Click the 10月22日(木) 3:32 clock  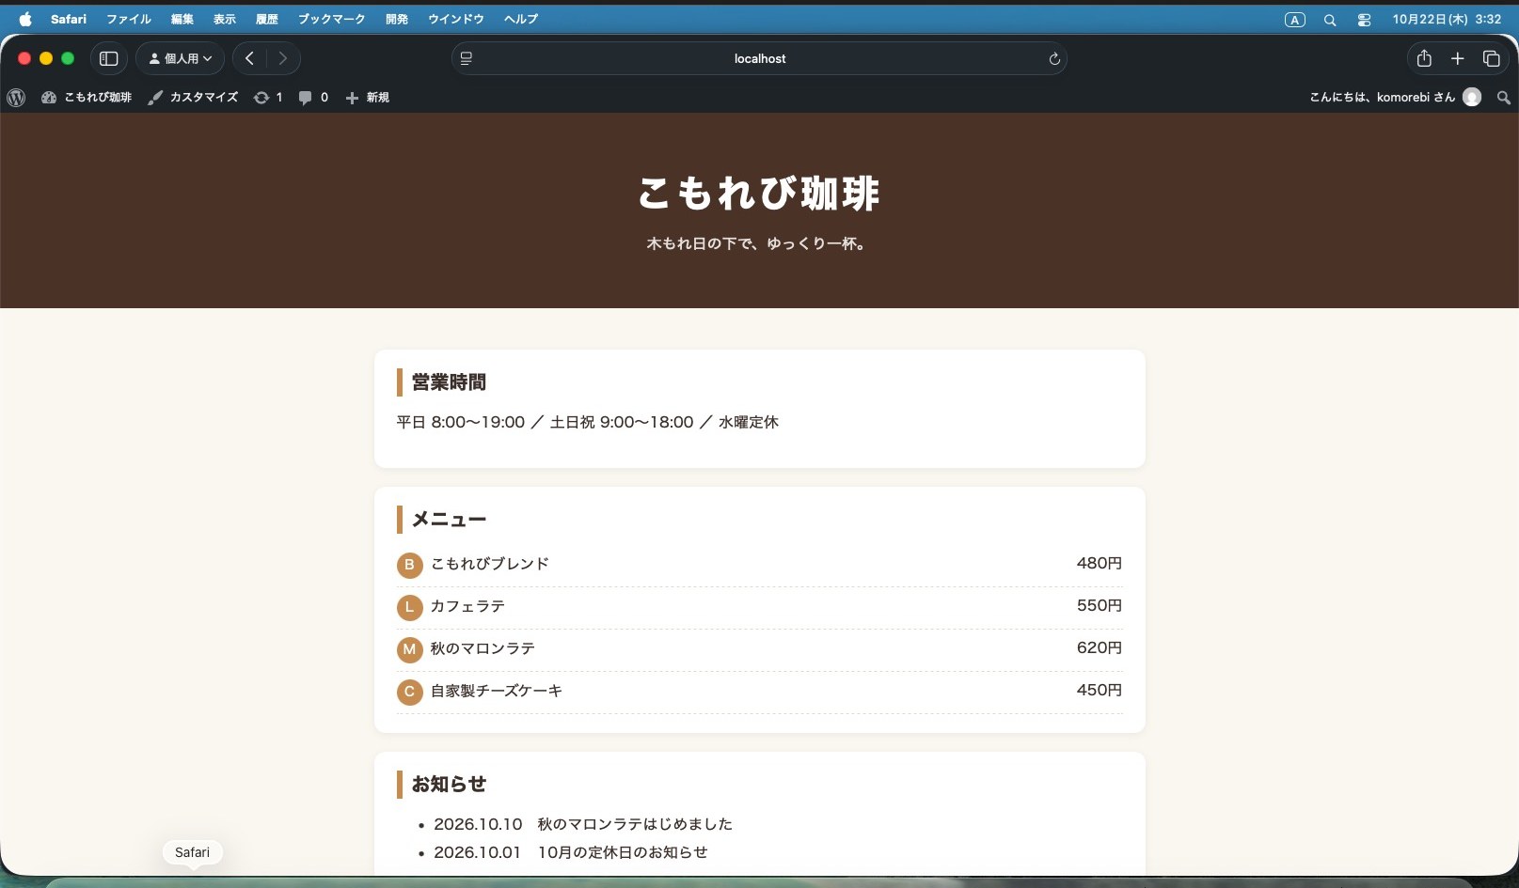[1447, 19]
